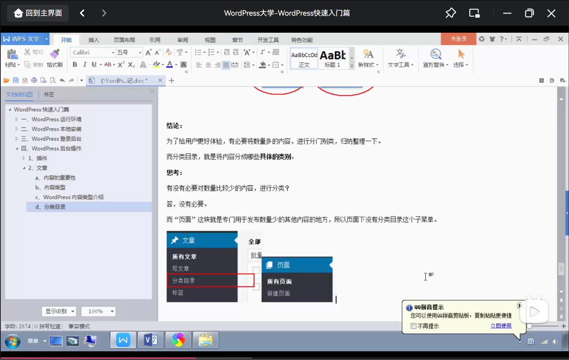The height and width of the screenshot is (360, 569).
Task: Apply italic formatting with I icon
Action: tap(84, 65)
